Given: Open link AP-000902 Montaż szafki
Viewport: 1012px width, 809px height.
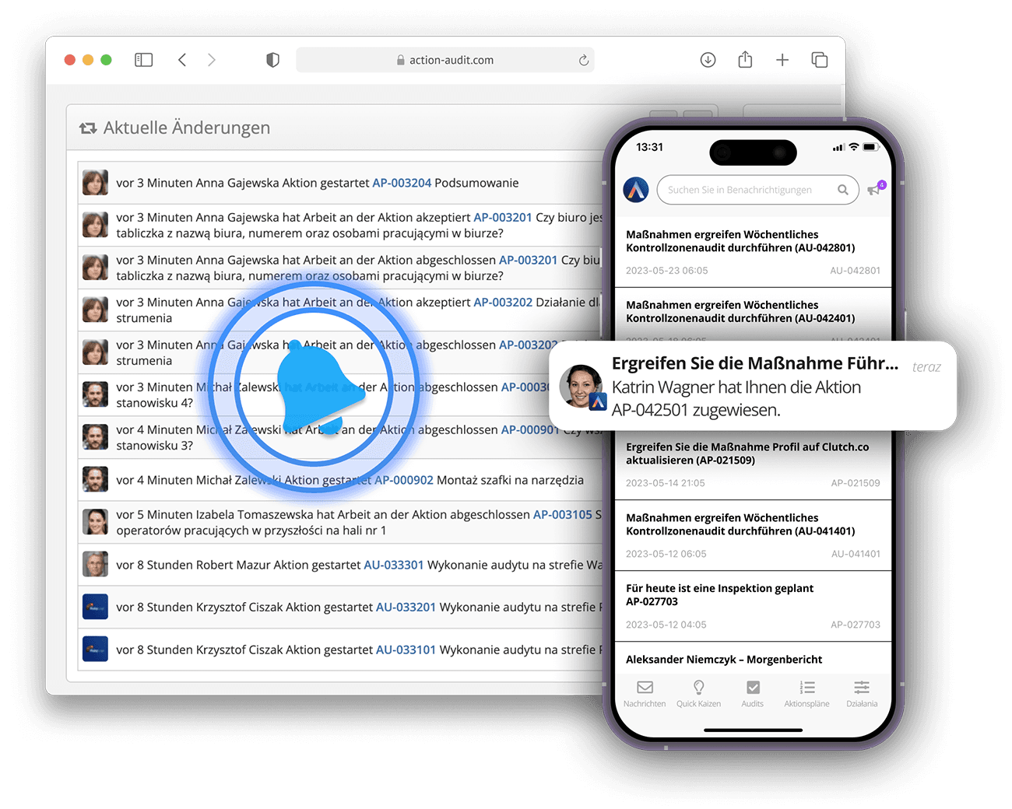Looking at the screenshot, I should click(404, 480).
